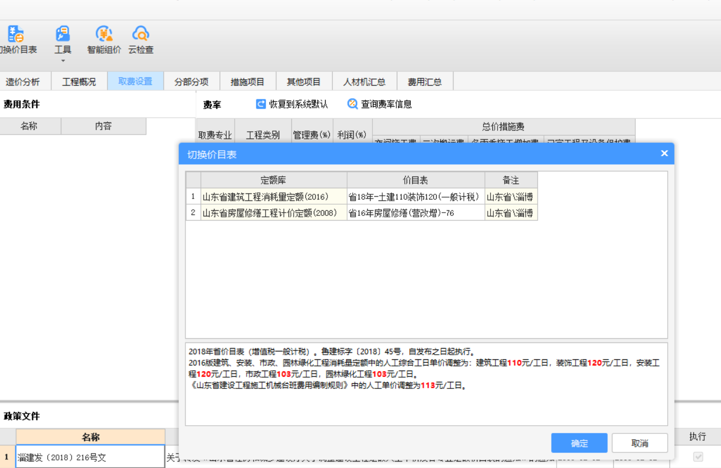
Task: Switch to the 其他项目 tab
Action: (304, 82)
